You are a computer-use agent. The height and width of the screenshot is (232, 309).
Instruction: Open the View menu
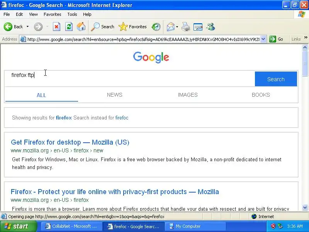click(x=33, y=14)
